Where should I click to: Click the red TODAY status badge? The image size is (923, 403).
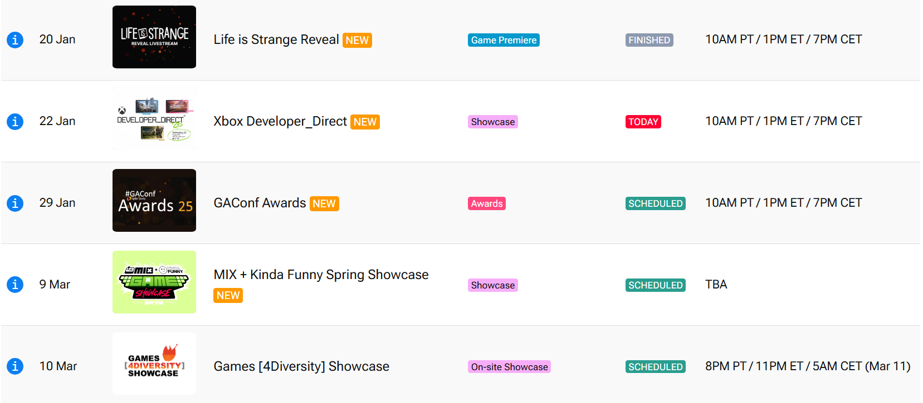643,122
